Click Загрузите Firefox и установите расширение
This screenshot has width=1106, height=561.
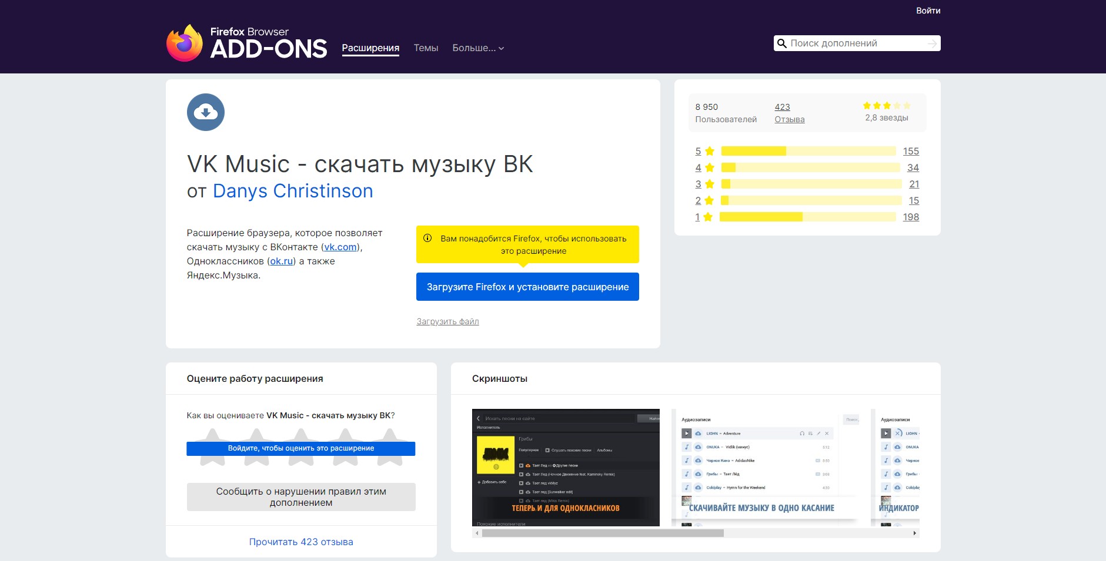point(527,287)
